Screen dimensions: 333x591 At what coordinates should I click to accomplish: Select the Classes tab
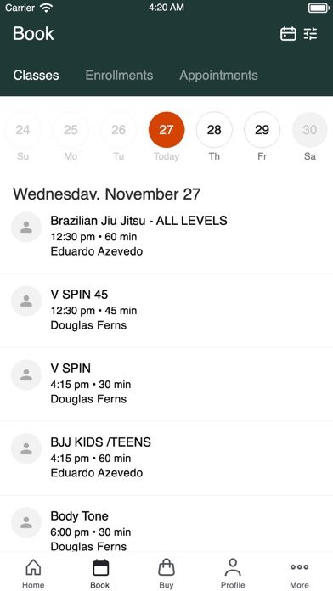(x=37, y=76)
